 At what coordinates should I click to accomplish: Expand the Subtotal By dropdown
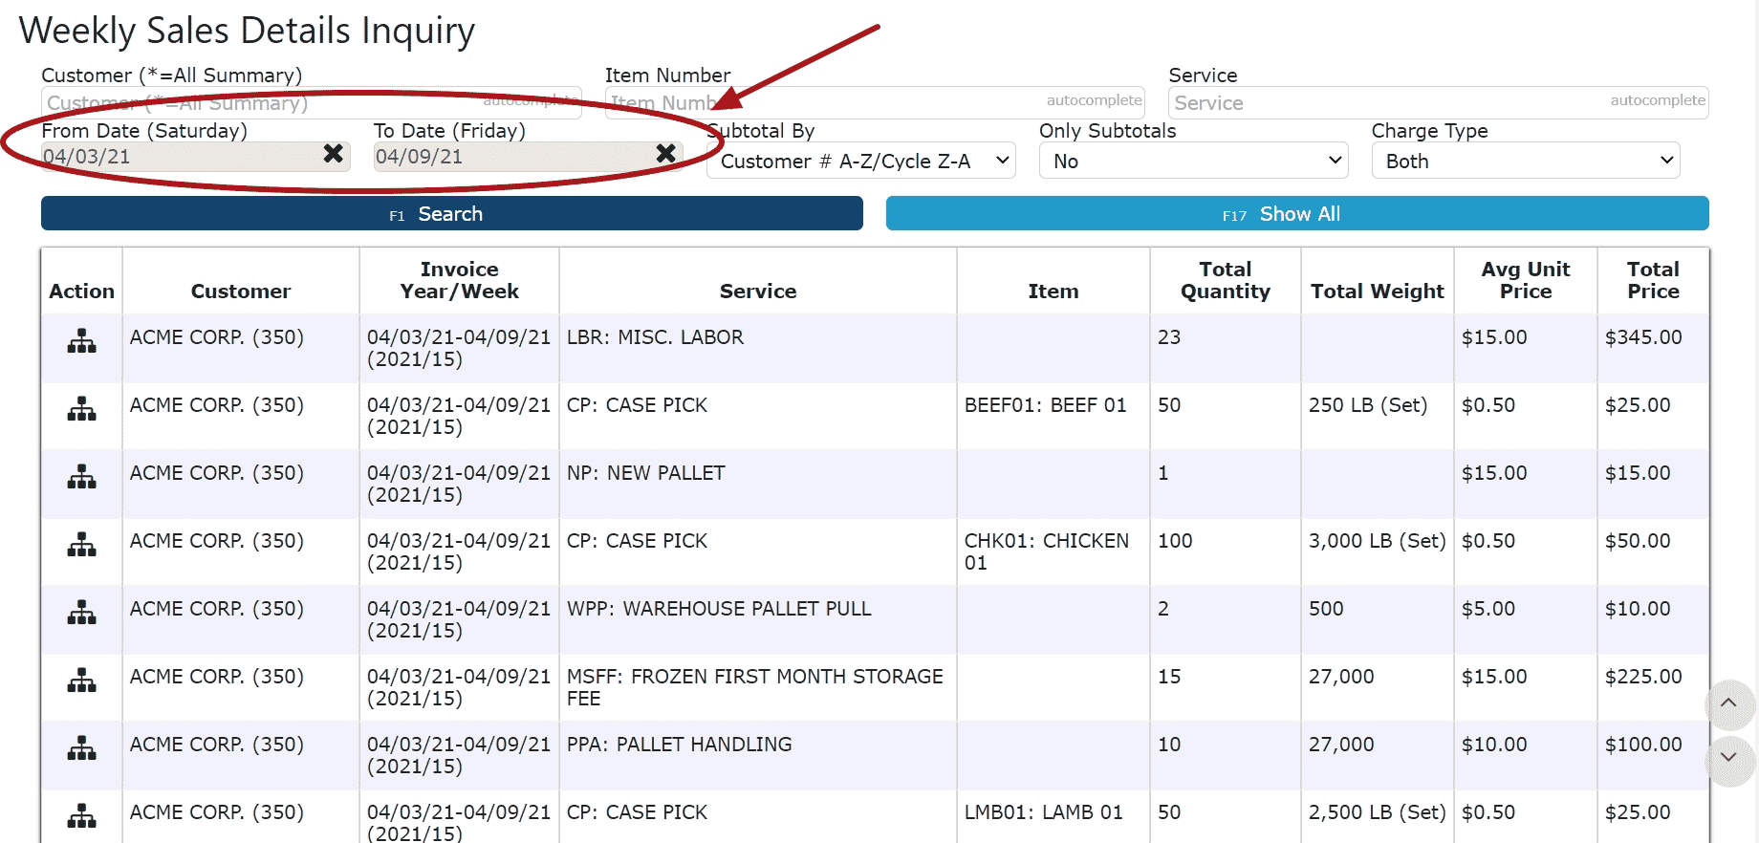860,162
